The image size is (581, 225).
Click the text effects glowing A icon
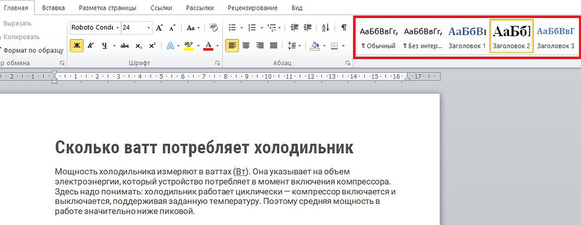point(170,46)
